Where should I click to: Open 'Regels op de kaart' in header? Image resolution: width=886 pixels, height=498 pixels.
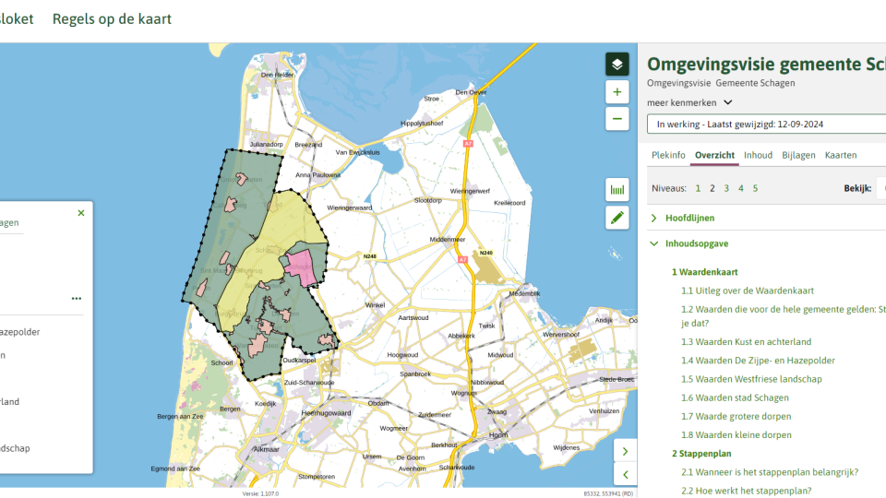pos(112,19)
